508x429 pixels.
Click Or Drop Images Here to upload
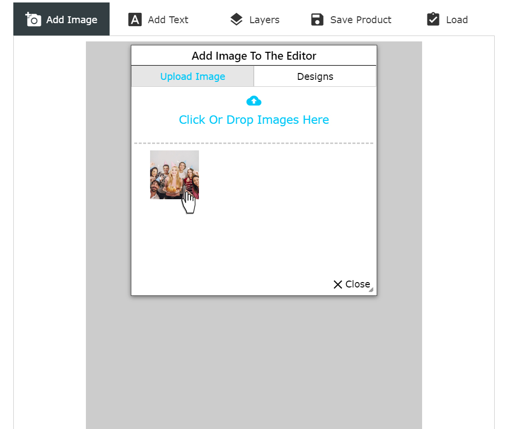pyautogui.click(x=254, y=119)
